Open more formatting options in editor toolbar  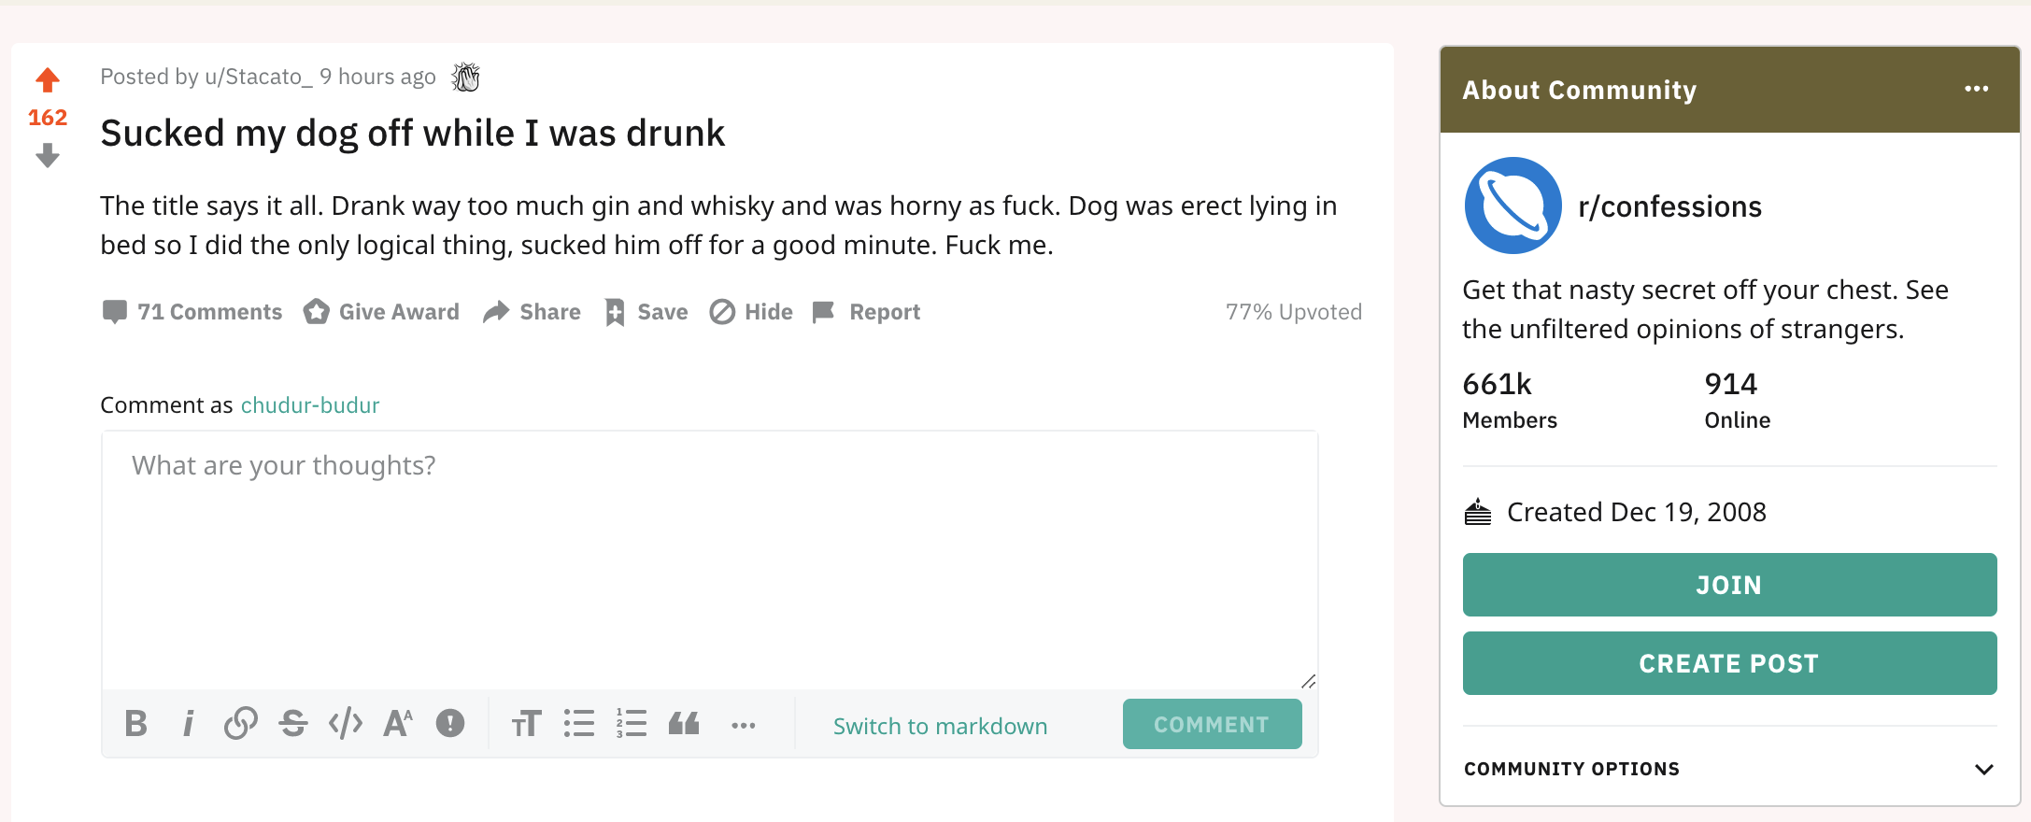pos(744,726)
